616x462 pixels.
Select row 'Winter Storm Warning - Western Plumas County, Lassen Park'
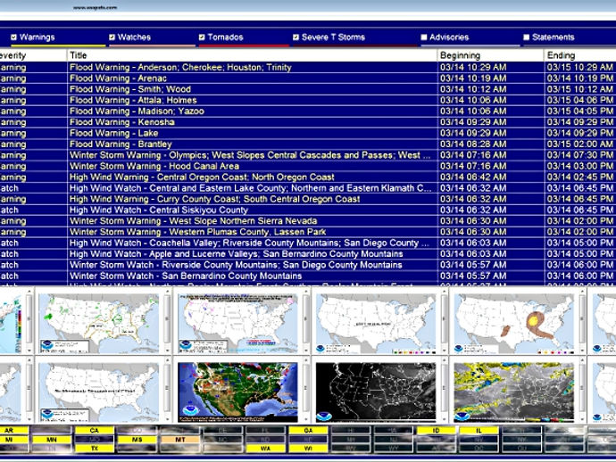click(308, 232)
